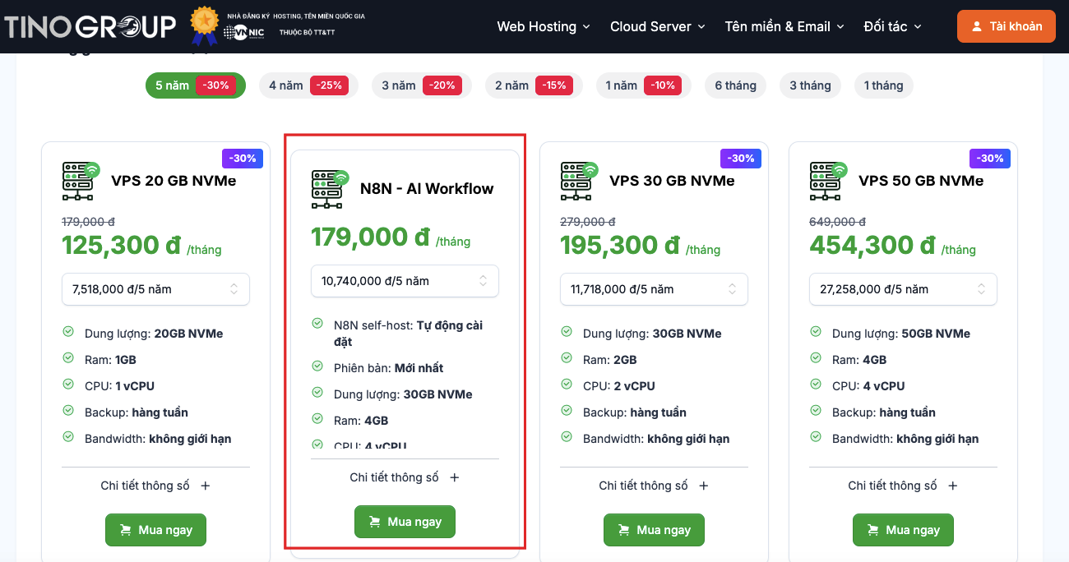Image resolution: width=1069 pixels, height=562 pixels.
Task: Open the 11,718,000 đ/5 năm price dropdown
Action: (654, 289)
